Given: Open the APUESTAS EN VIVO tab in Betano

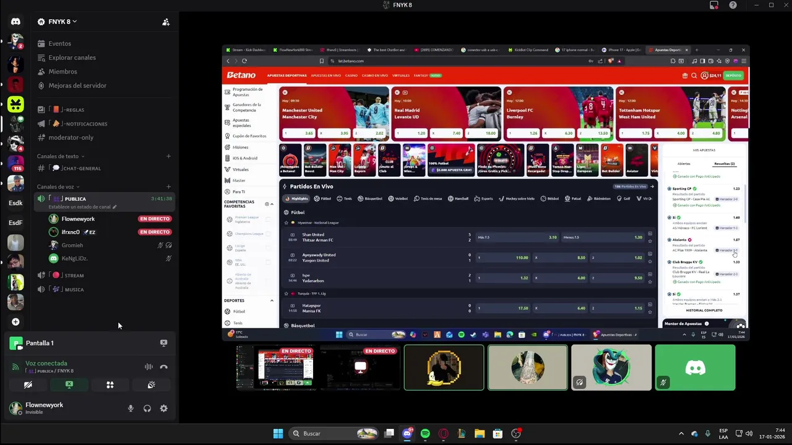Looking at the screenshot, I should (325, 75).
